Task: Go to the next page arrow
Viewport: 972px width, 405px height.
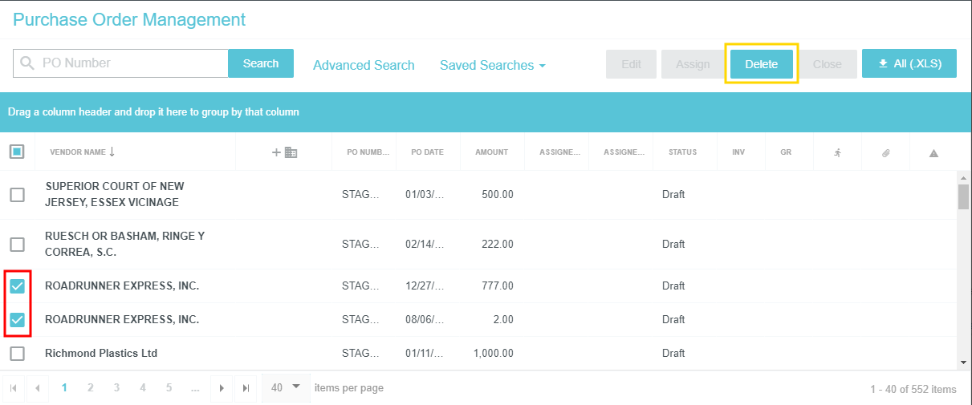Action: [222, 388]
